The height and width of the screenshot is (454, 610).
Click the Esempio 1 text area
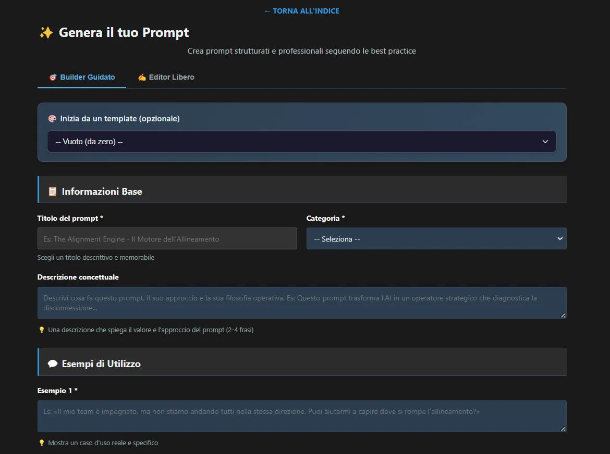click(301, 415)
